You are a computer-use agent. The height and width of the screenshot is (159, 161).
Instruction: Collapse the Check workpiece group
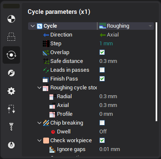coord(39,141)
